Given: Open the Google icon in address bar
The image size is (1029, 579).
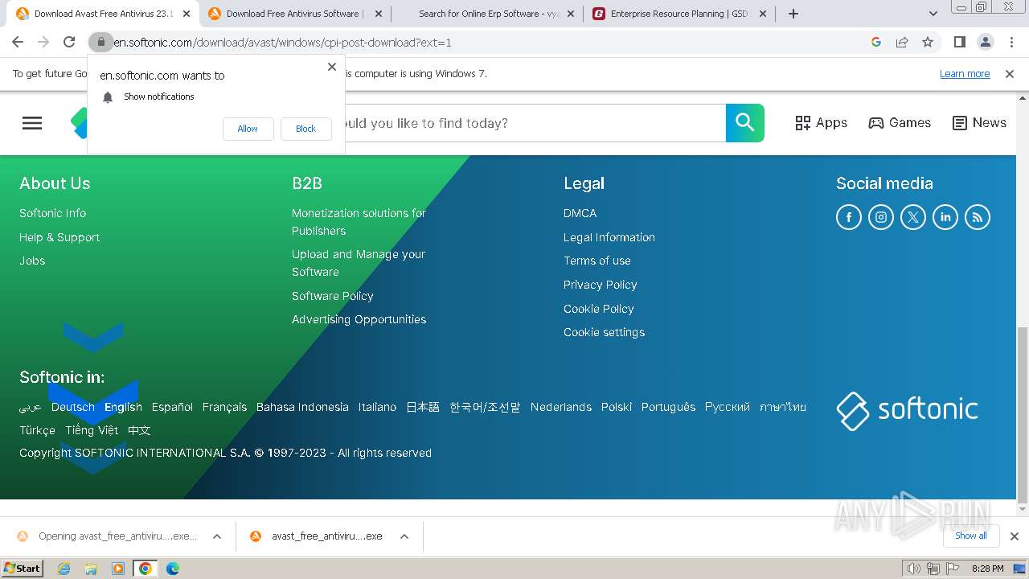Looking at the screenshot, I should pyautogui.click(x=876, y=42).
